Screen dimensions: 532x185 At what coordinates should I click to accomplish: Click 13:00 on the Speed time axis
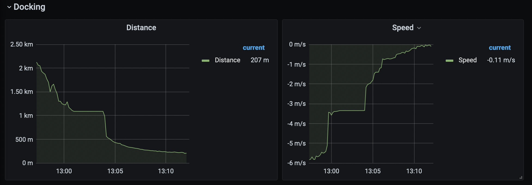[x=331, y=171]
